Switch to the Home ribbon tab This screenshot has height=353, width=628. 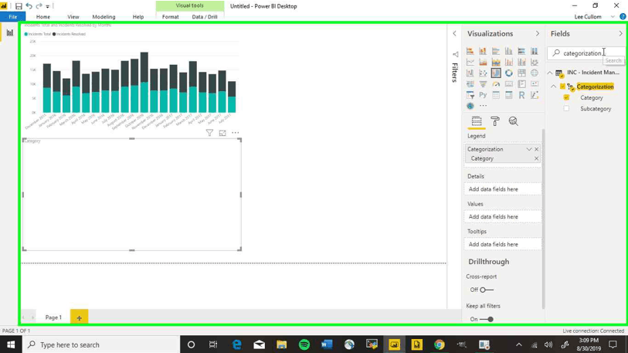(x=42, y=17)
